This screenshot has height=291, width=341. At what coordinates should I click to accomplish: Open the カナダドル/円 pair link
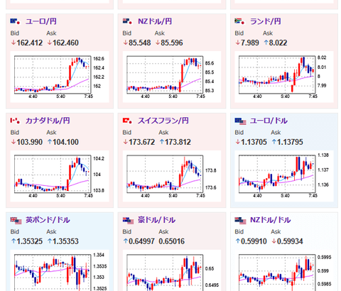tap(48, 121)
